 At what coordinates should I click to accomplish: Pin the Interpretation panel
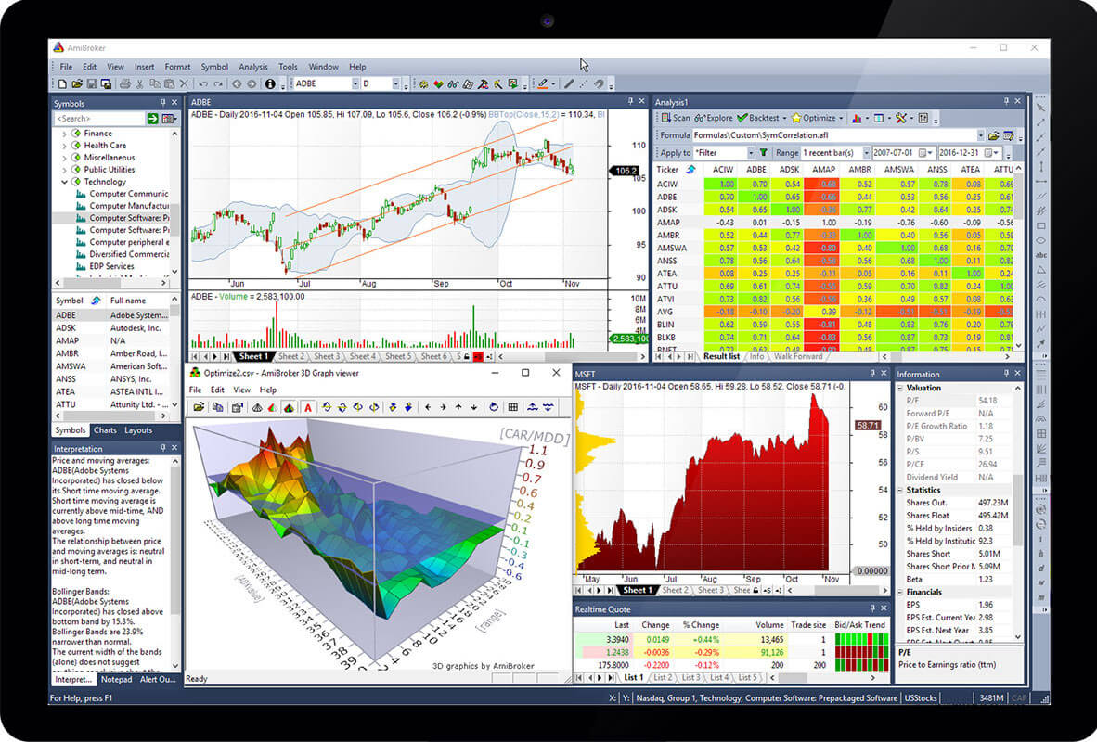point(163,448)
